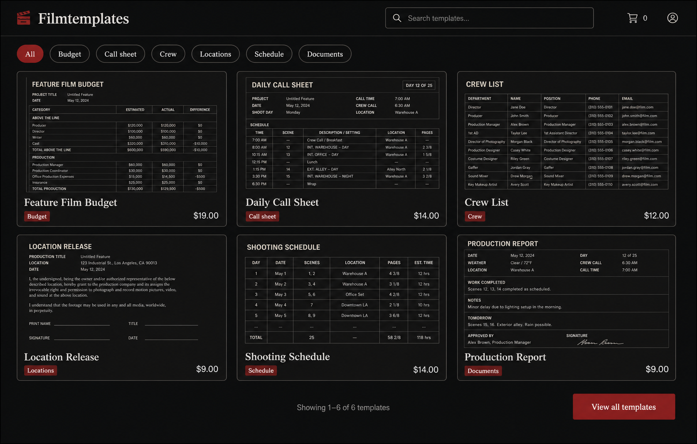Screen dimensions: 697x444
Task: Click the $19.00 price on Feature Film Budget
Action: [x=206, y=215]
